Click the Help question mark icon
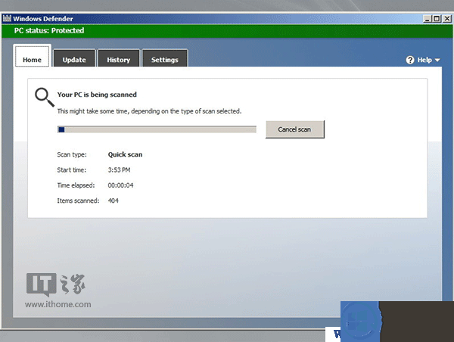Viewport: 454px width, 342px height. 410,60
